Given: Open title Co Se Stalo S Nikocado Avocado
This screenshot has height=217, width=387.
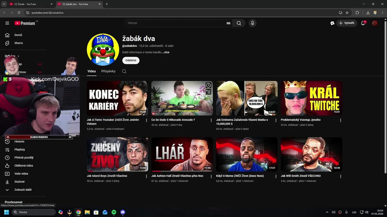Looking at the screenshot, I should pyautogui.click(x=173, y=120).
